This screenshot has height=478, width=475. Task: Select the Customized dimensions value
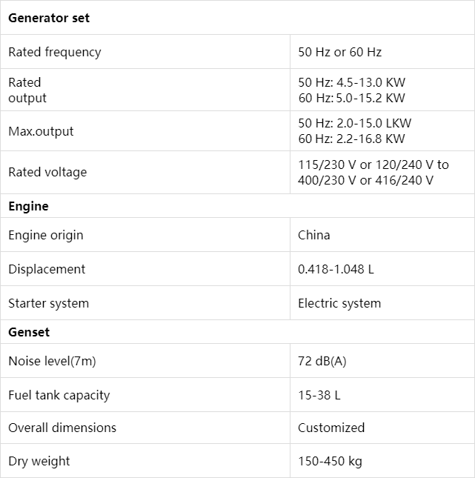(x=331, y=428)
